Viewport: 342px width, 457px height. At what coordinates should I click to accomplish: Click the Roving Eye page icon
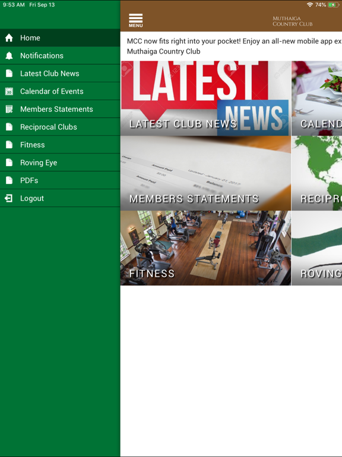(x=9, y=162)
